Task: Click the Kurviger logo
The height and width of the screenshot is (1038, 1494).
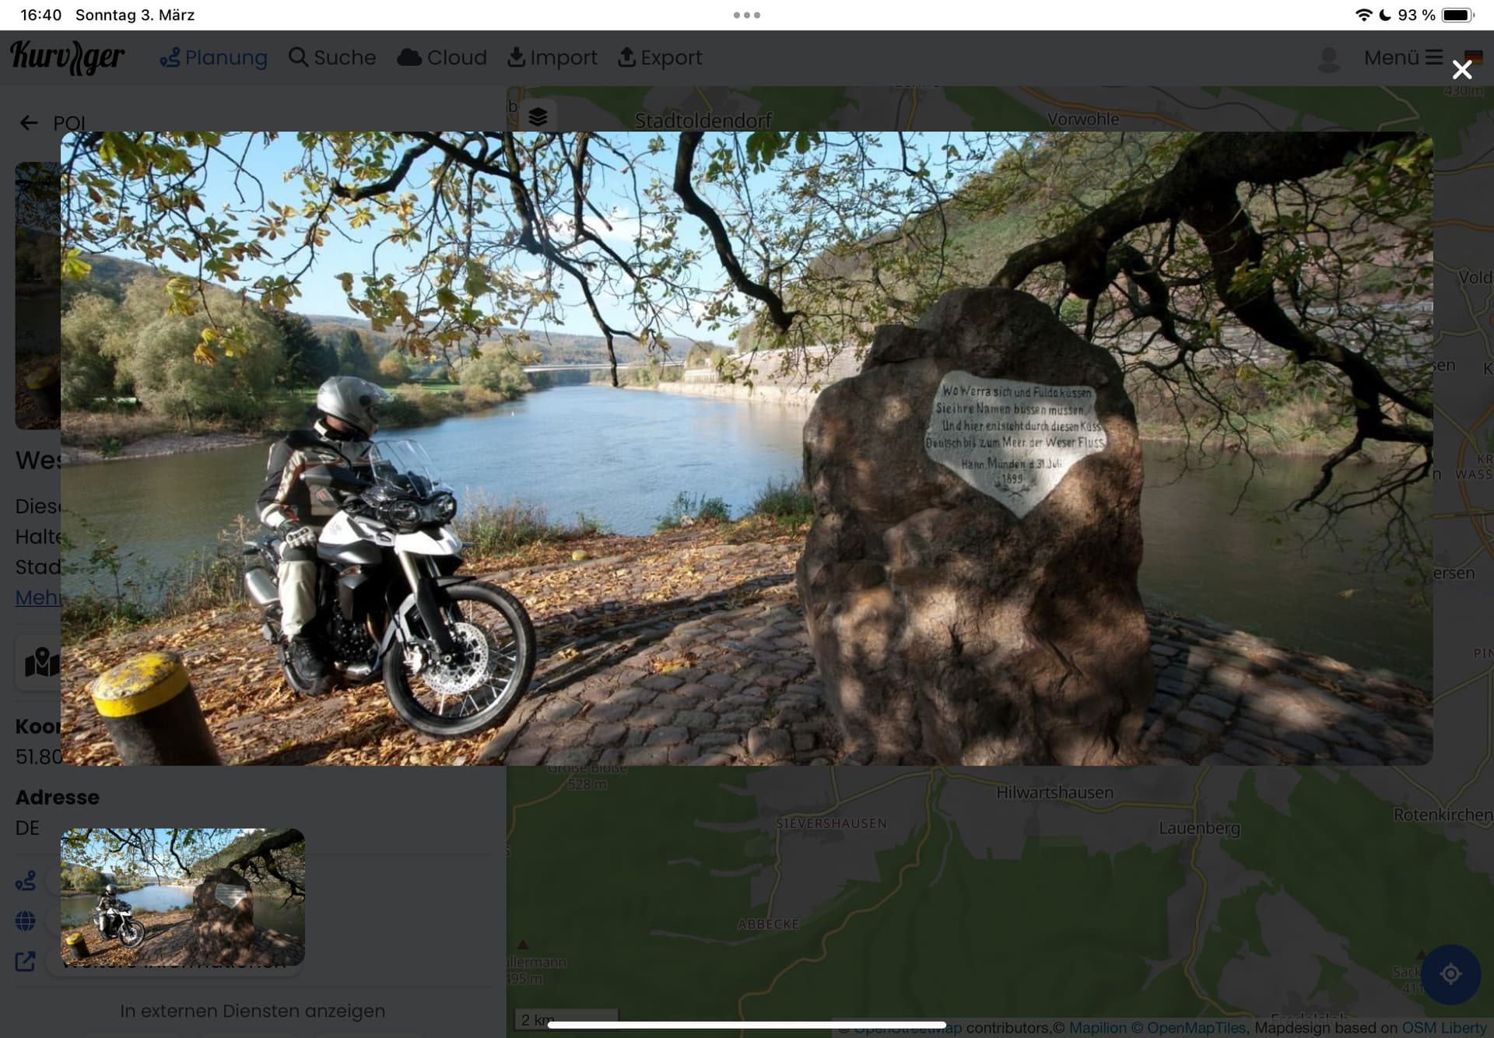Action: click(x=67, y=58)
